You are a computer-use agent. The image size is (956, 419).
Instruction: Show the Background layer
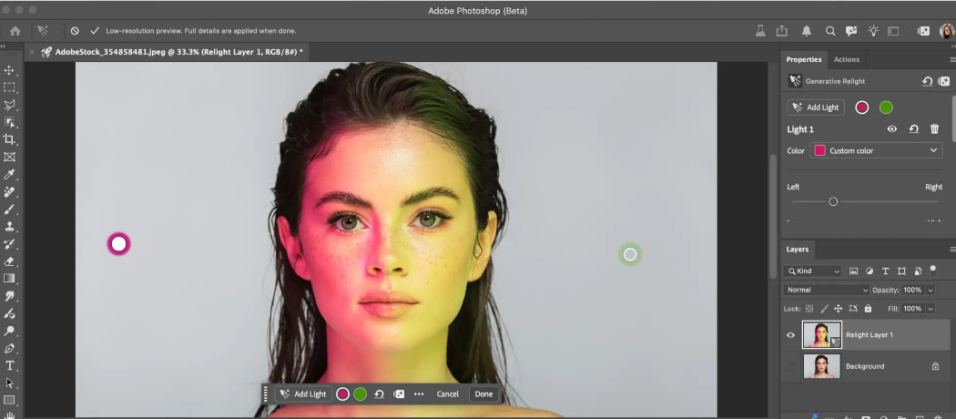[x=791, y=366]
